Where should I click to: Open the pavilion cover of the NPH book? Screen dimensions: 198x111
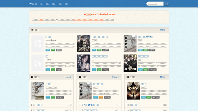130,44
